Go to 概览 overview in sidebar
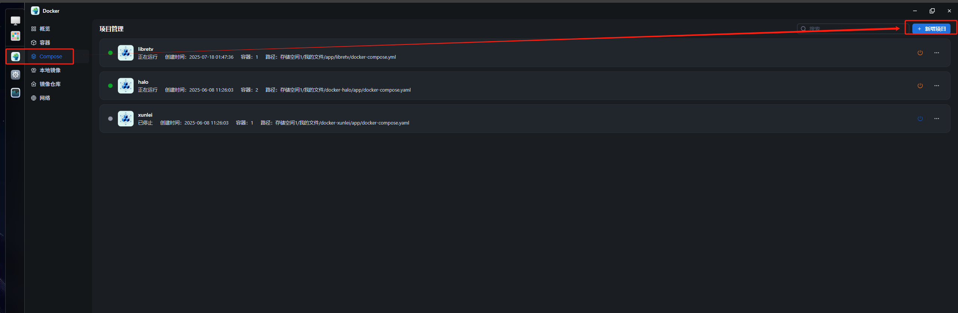The width and height of the screenshot is (958, 313). point(45,29)
